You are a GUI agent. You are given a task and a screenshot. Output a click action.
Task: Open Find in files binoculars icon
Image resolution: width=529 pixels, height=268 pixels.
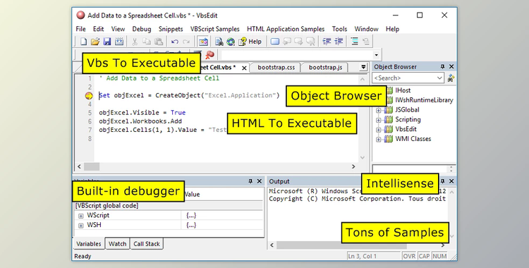[219, 42]
